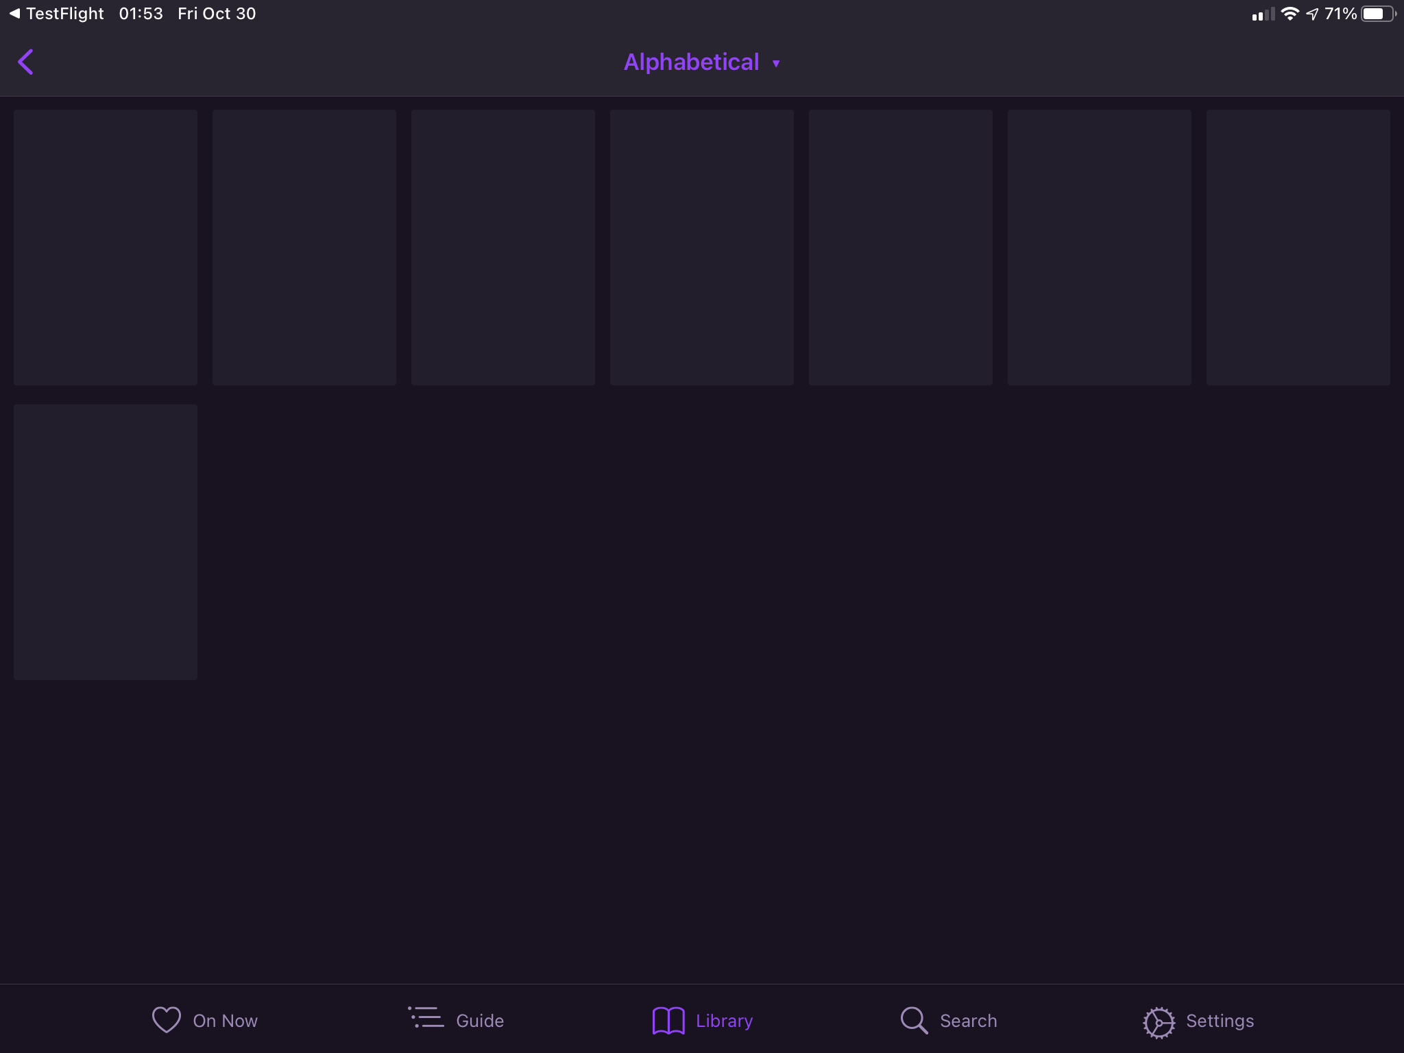
Task: Open second placeholder tile in top row
Action: tap(304, 247)
